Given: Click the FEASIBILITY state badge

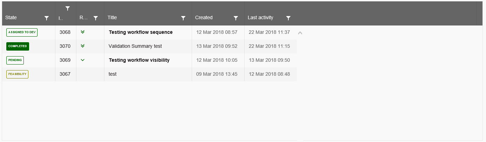Looking at the screenshot, I should click(17, 74).
